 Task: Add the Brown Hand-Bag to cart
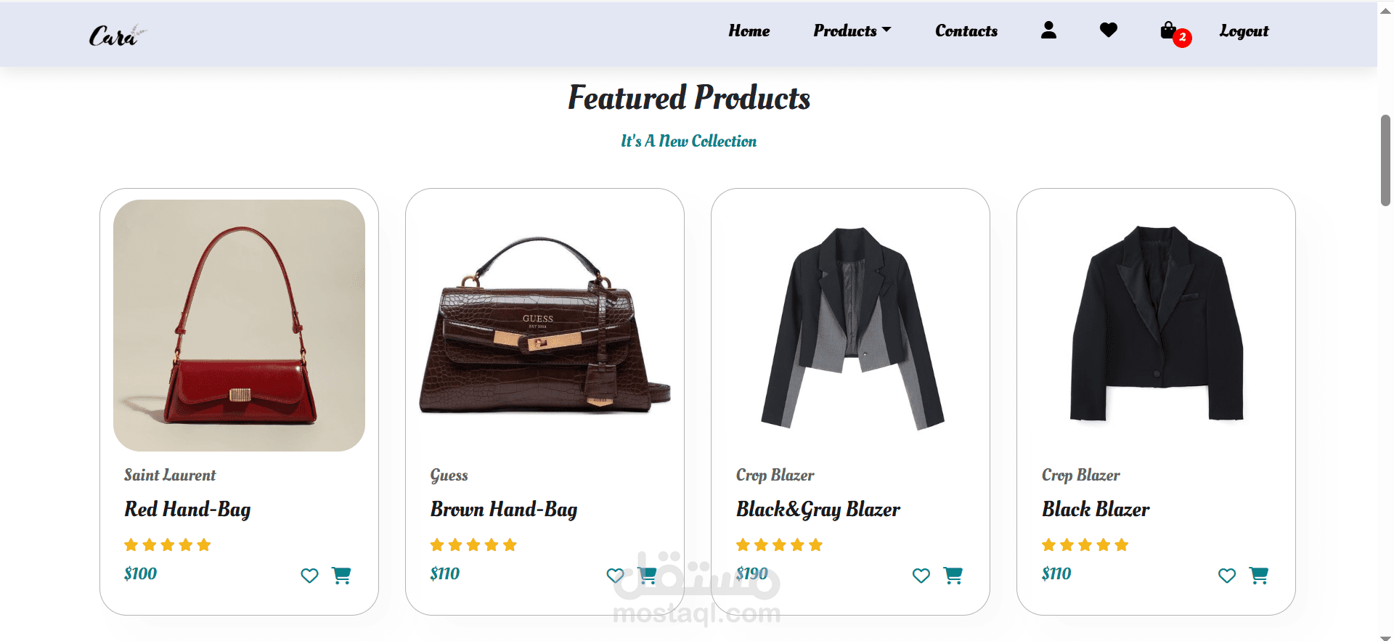point(647,575)
